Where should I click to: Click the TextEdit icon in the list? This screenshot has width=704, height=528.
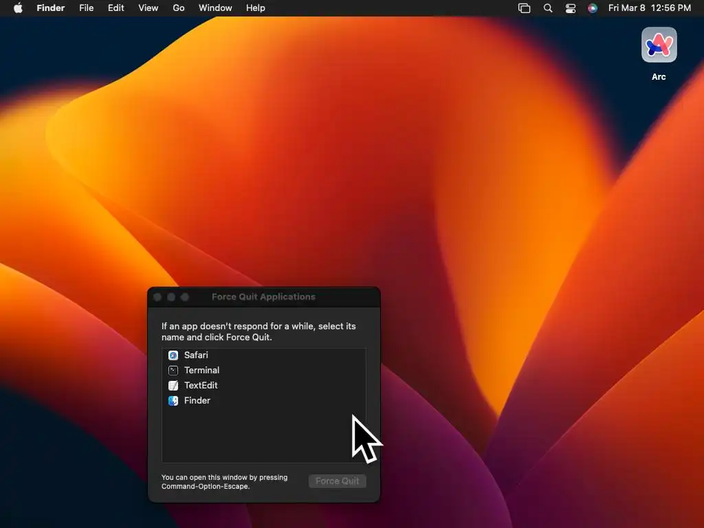(x=173, y=386)
